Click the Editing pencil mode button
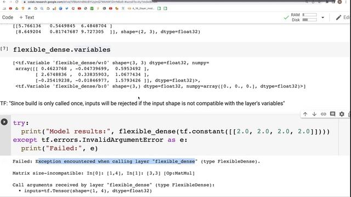351x197 pixels. point(343,18)
